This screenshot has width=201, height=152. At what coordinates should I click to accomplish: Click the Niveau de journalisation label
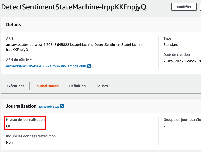point(25,120)
